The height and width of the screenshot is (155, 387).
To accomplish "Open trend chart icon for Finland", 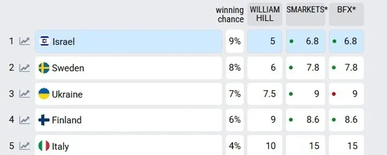I will point(25,120).
